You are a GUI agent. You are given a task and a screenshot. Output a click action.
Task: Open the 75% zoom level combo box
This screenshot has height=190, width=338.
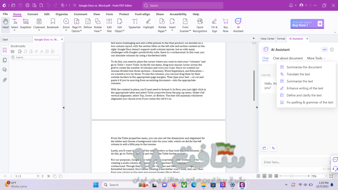pyautogui.click(x=319, y=176)
